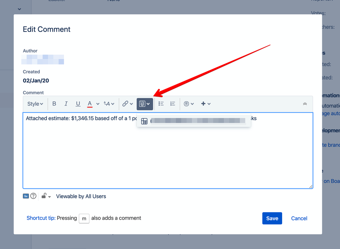Click the Edit Comment dialog heading
The width and height of the screenshot is (340, 249).
tap(47, 29)
